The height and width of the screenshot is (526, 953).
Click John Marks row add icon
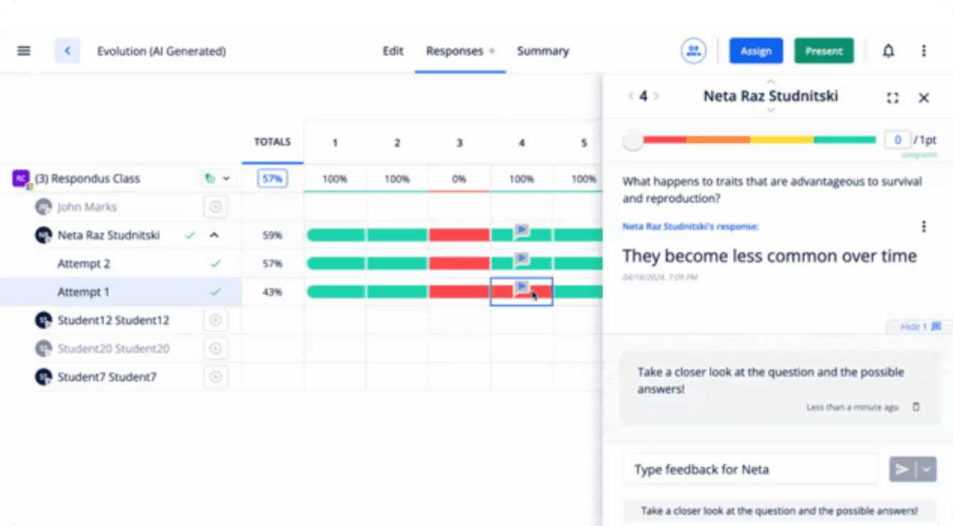pyautogui.click(x=215, y=207)
